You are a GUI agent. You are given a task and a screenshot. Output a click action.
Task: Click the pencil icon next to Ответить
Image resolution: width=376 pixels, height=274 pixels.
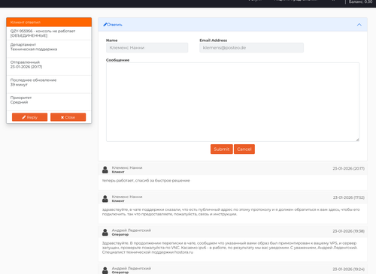[x=105, y=25]
